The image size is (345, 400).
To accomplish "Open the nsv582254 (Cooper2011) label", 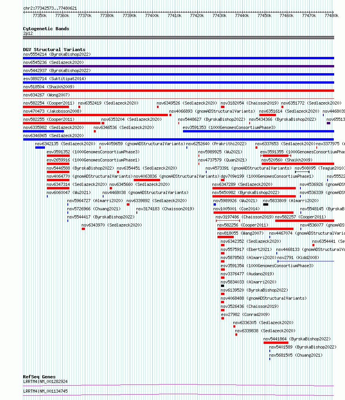I will coord(49,103).
